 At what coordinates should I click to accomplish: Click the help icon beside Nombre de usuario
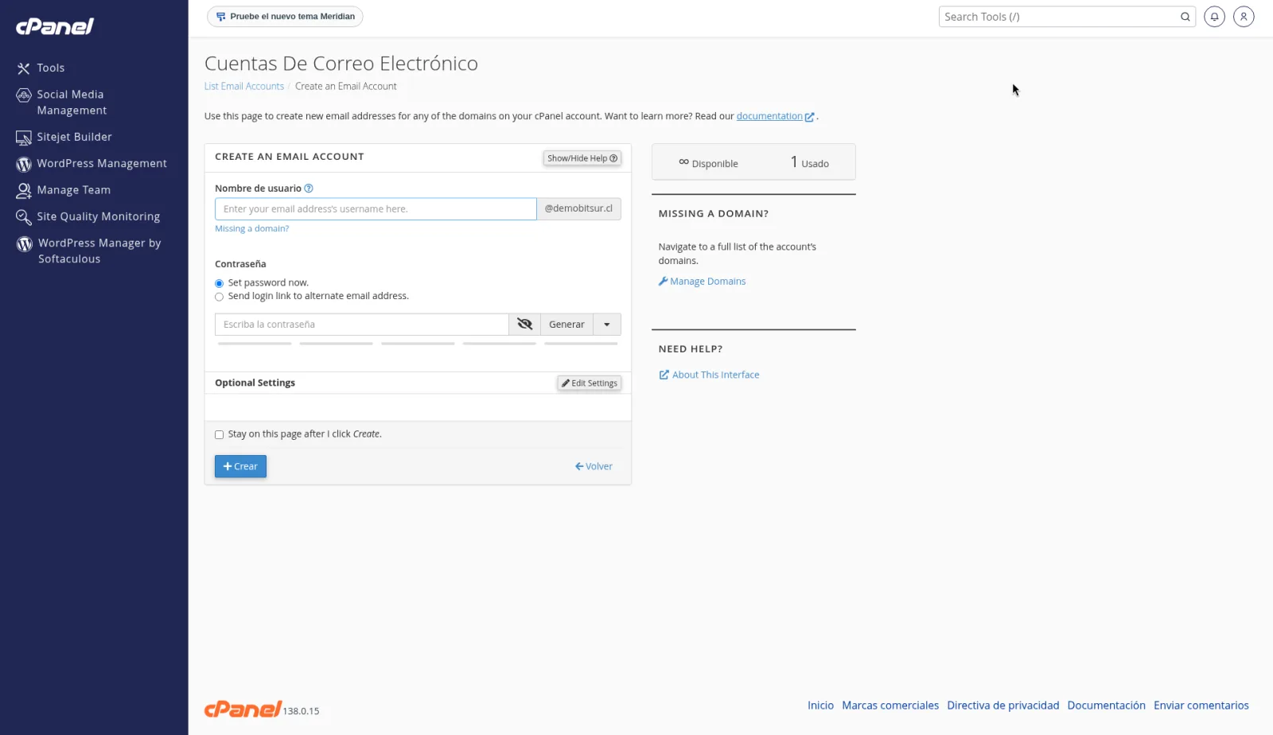309,189
